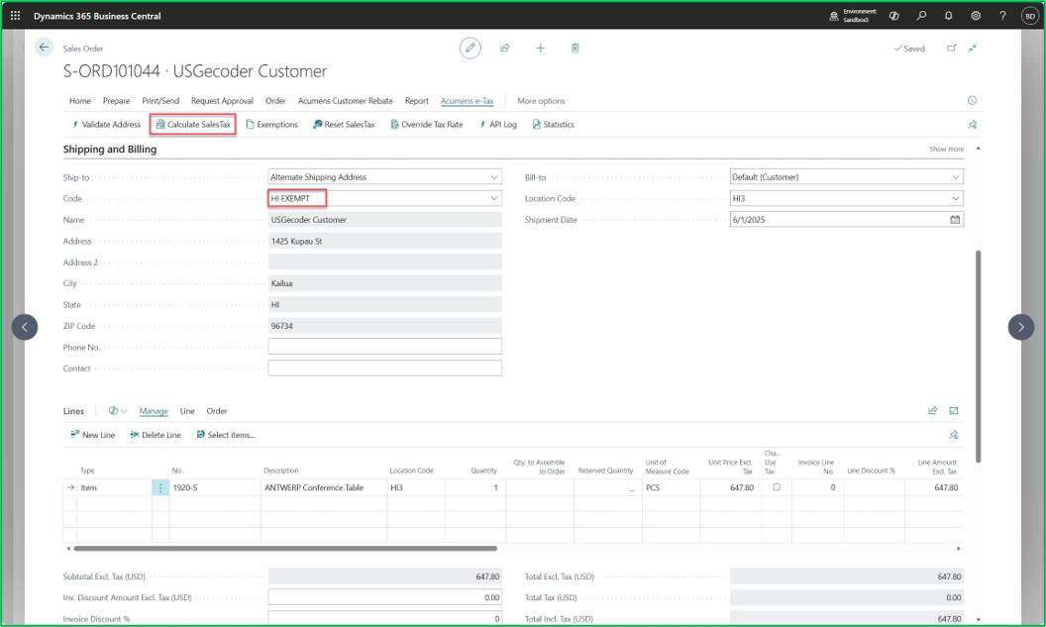Click the page vertical scrollbar

(978, 357)
